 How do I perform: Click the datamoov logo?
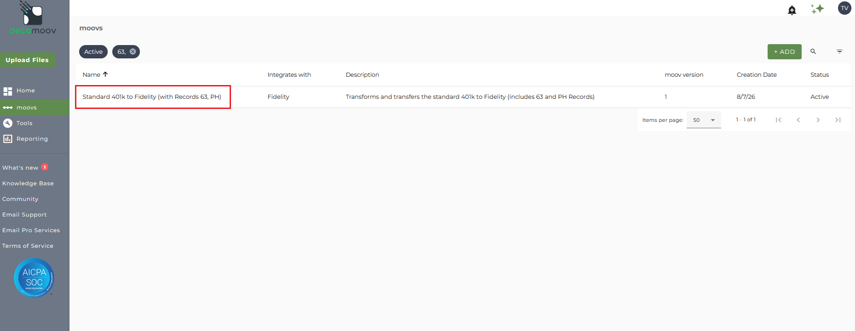point(33,18)
